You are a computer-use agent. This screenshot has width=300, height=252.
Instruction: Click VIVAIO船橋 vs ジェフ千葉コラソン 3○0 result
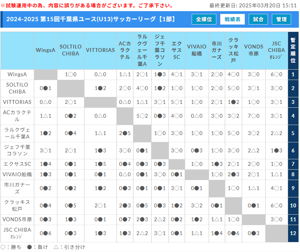(160, 174)
